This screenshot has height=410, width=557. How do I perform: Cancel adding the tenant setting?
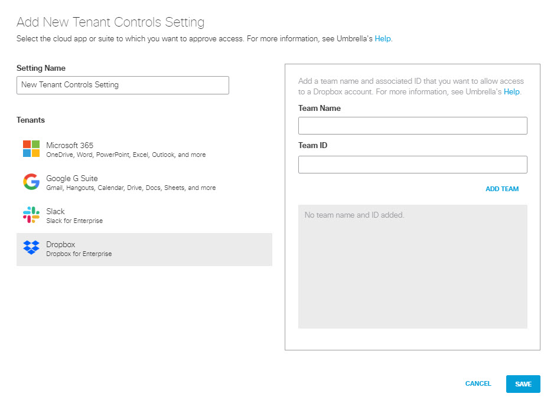coord(478,383)
